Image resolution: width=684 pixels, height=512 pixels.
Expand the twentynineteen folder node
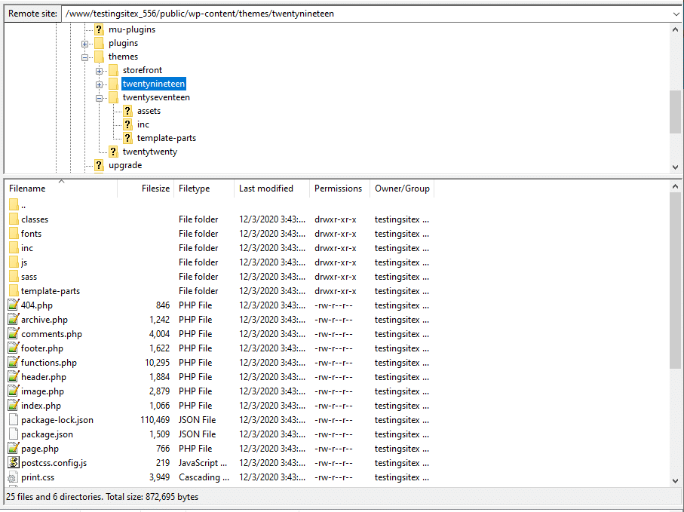99,84
